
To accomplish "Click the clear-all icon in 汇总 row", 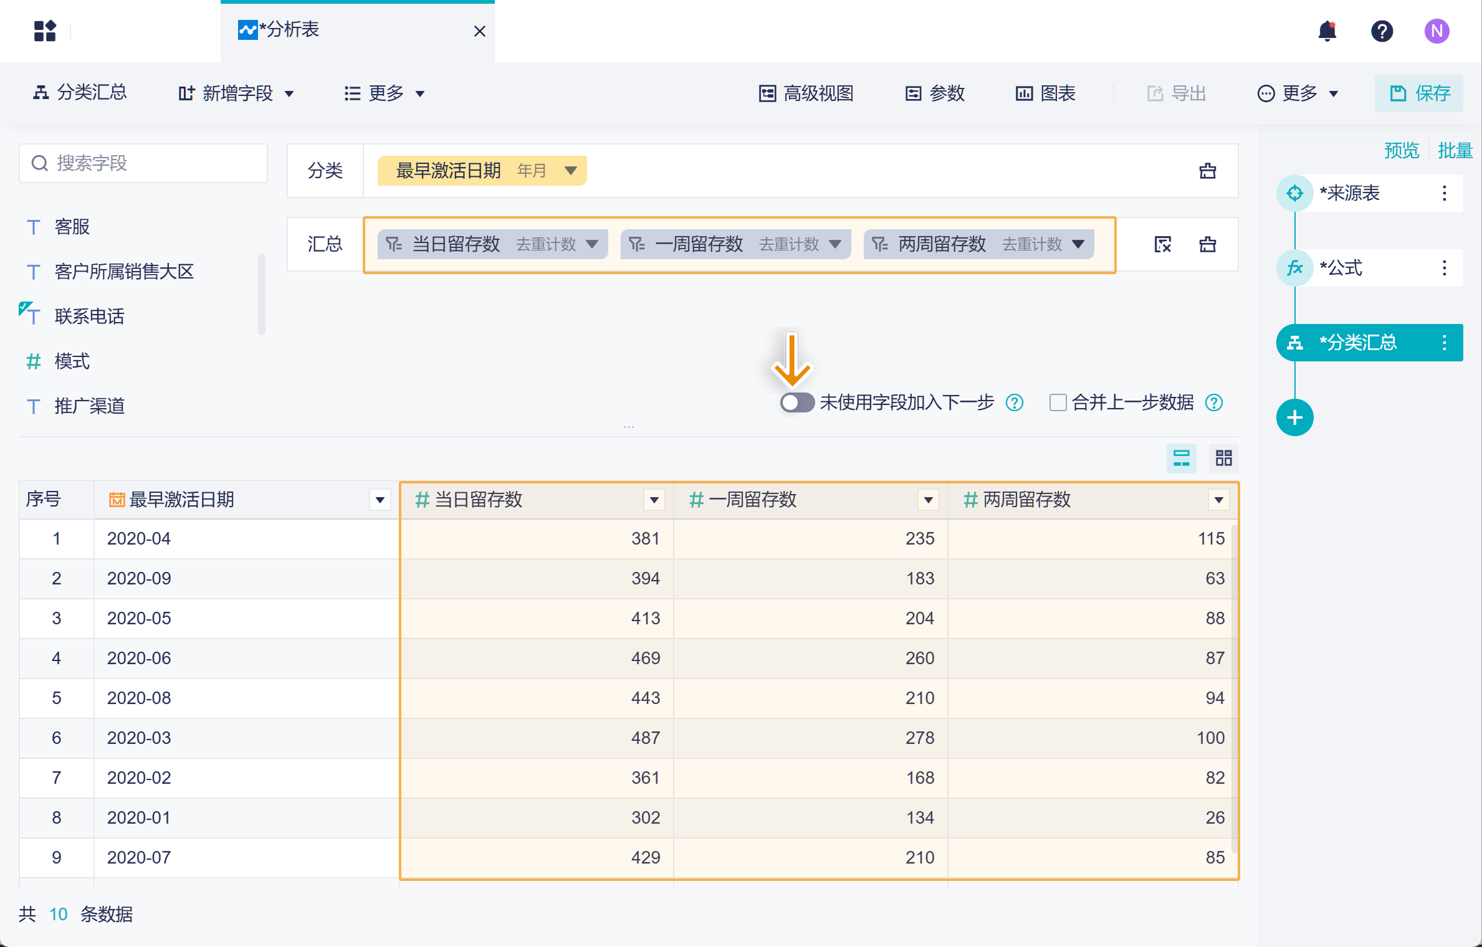I will (1162, 244).
